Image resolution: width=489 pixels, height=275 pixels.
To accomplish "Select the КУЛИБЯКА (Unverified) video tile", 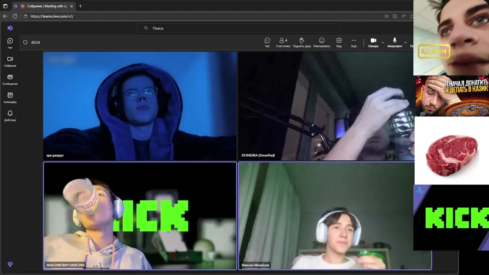I will pos(326,106).
